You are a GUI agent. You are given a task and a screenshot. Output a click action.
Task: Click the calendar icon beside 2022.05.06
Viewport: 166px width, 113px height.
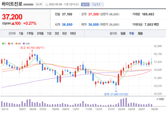tap(47, 5)
